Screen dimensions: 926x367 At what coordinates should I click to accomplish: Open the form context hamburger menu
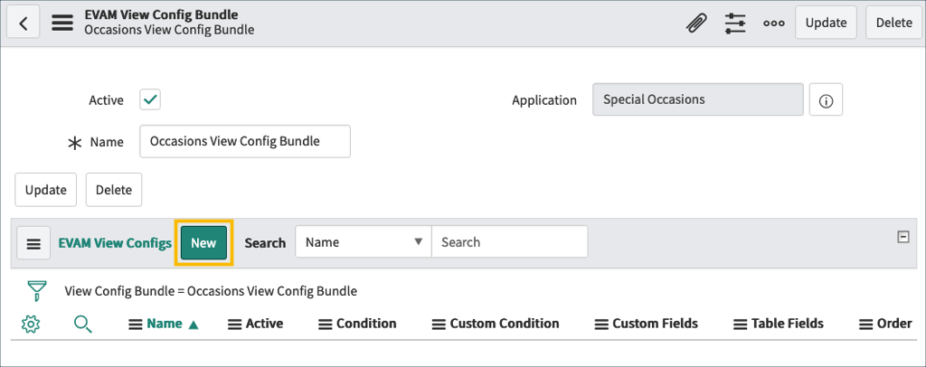pos(62,23)
